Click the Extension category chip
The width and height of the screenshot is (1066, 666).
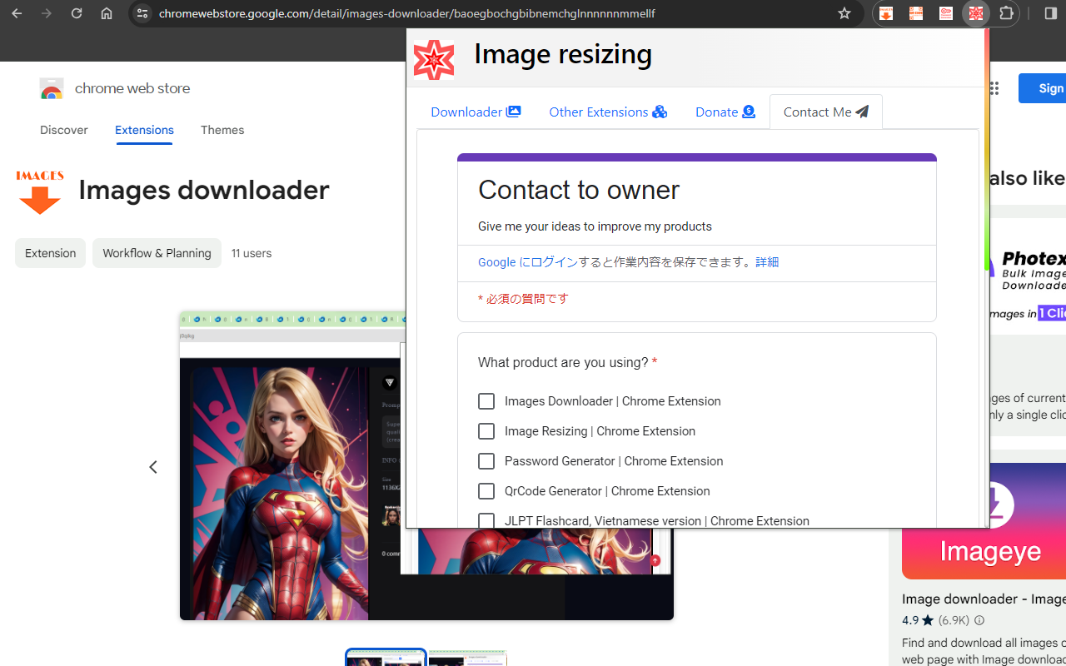pyautogui.click(x=50, y=253)
